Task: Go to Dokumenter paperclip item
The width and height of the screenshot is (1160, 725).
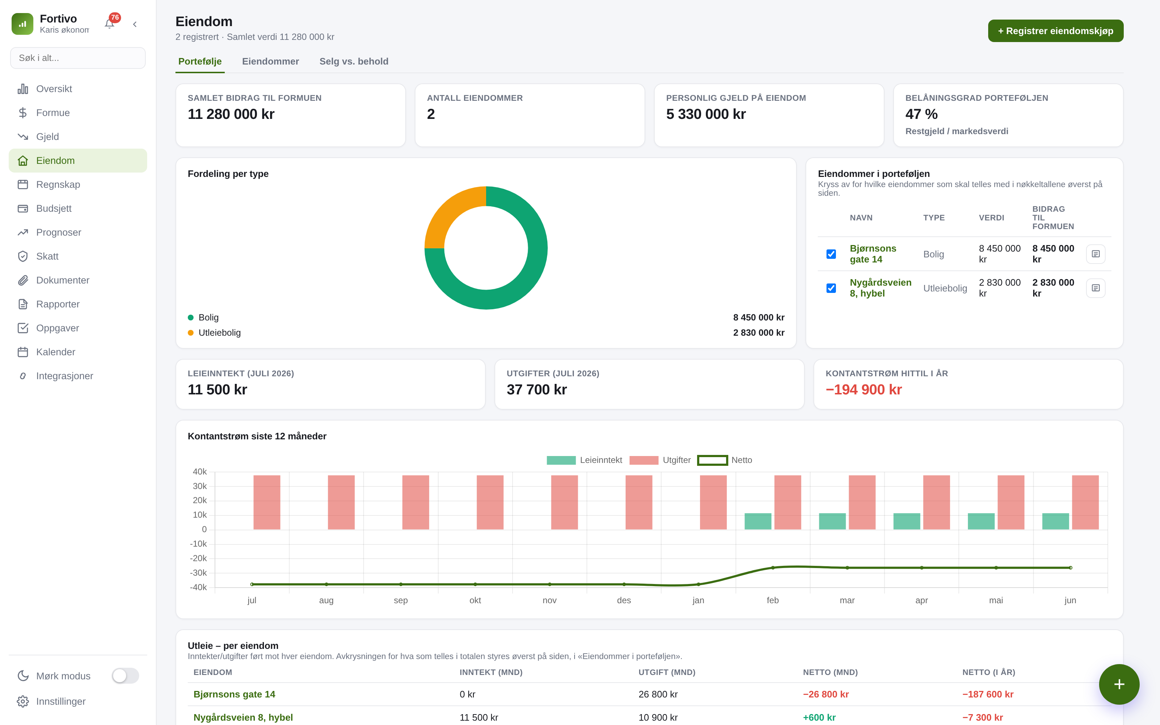Action: [23, 280]
